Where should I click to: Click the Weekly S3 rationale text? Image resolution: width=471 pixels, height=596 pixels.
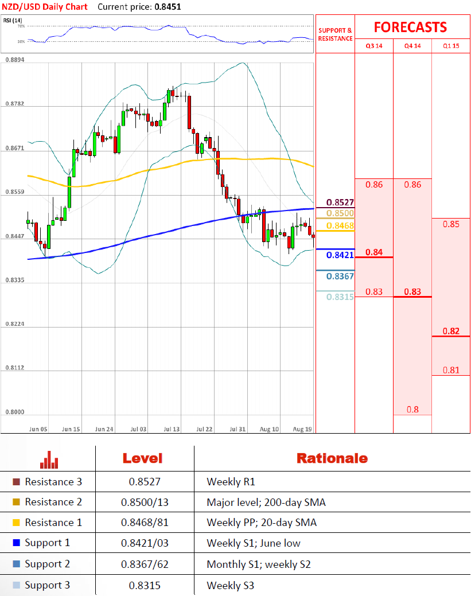pyautogui.click(x=231, y=586)
